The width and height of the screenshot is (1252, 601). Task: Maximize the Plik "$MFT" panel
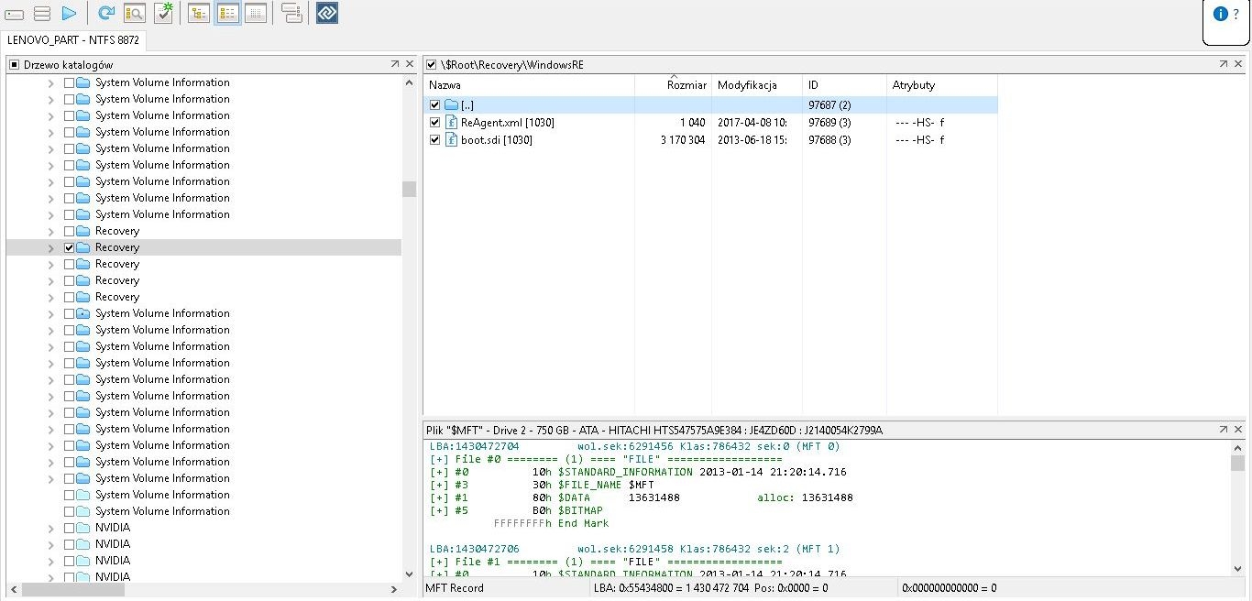[1224, 429]
